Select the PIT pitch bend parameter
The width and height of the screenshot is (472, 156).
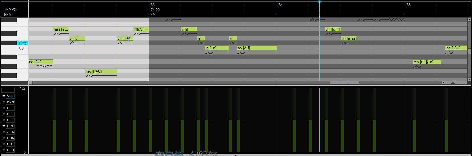10,144
